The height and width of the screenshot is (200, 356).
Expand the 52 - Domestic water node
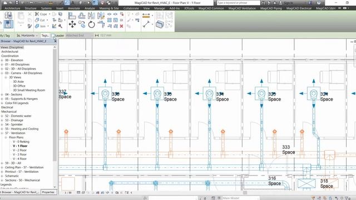(x=2, y=116)
